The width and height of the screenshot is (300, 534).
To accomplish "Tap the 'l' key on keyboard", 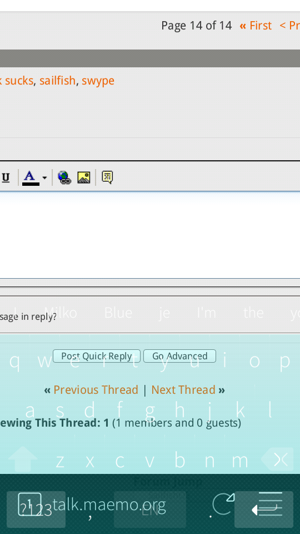I will point(270,411).
